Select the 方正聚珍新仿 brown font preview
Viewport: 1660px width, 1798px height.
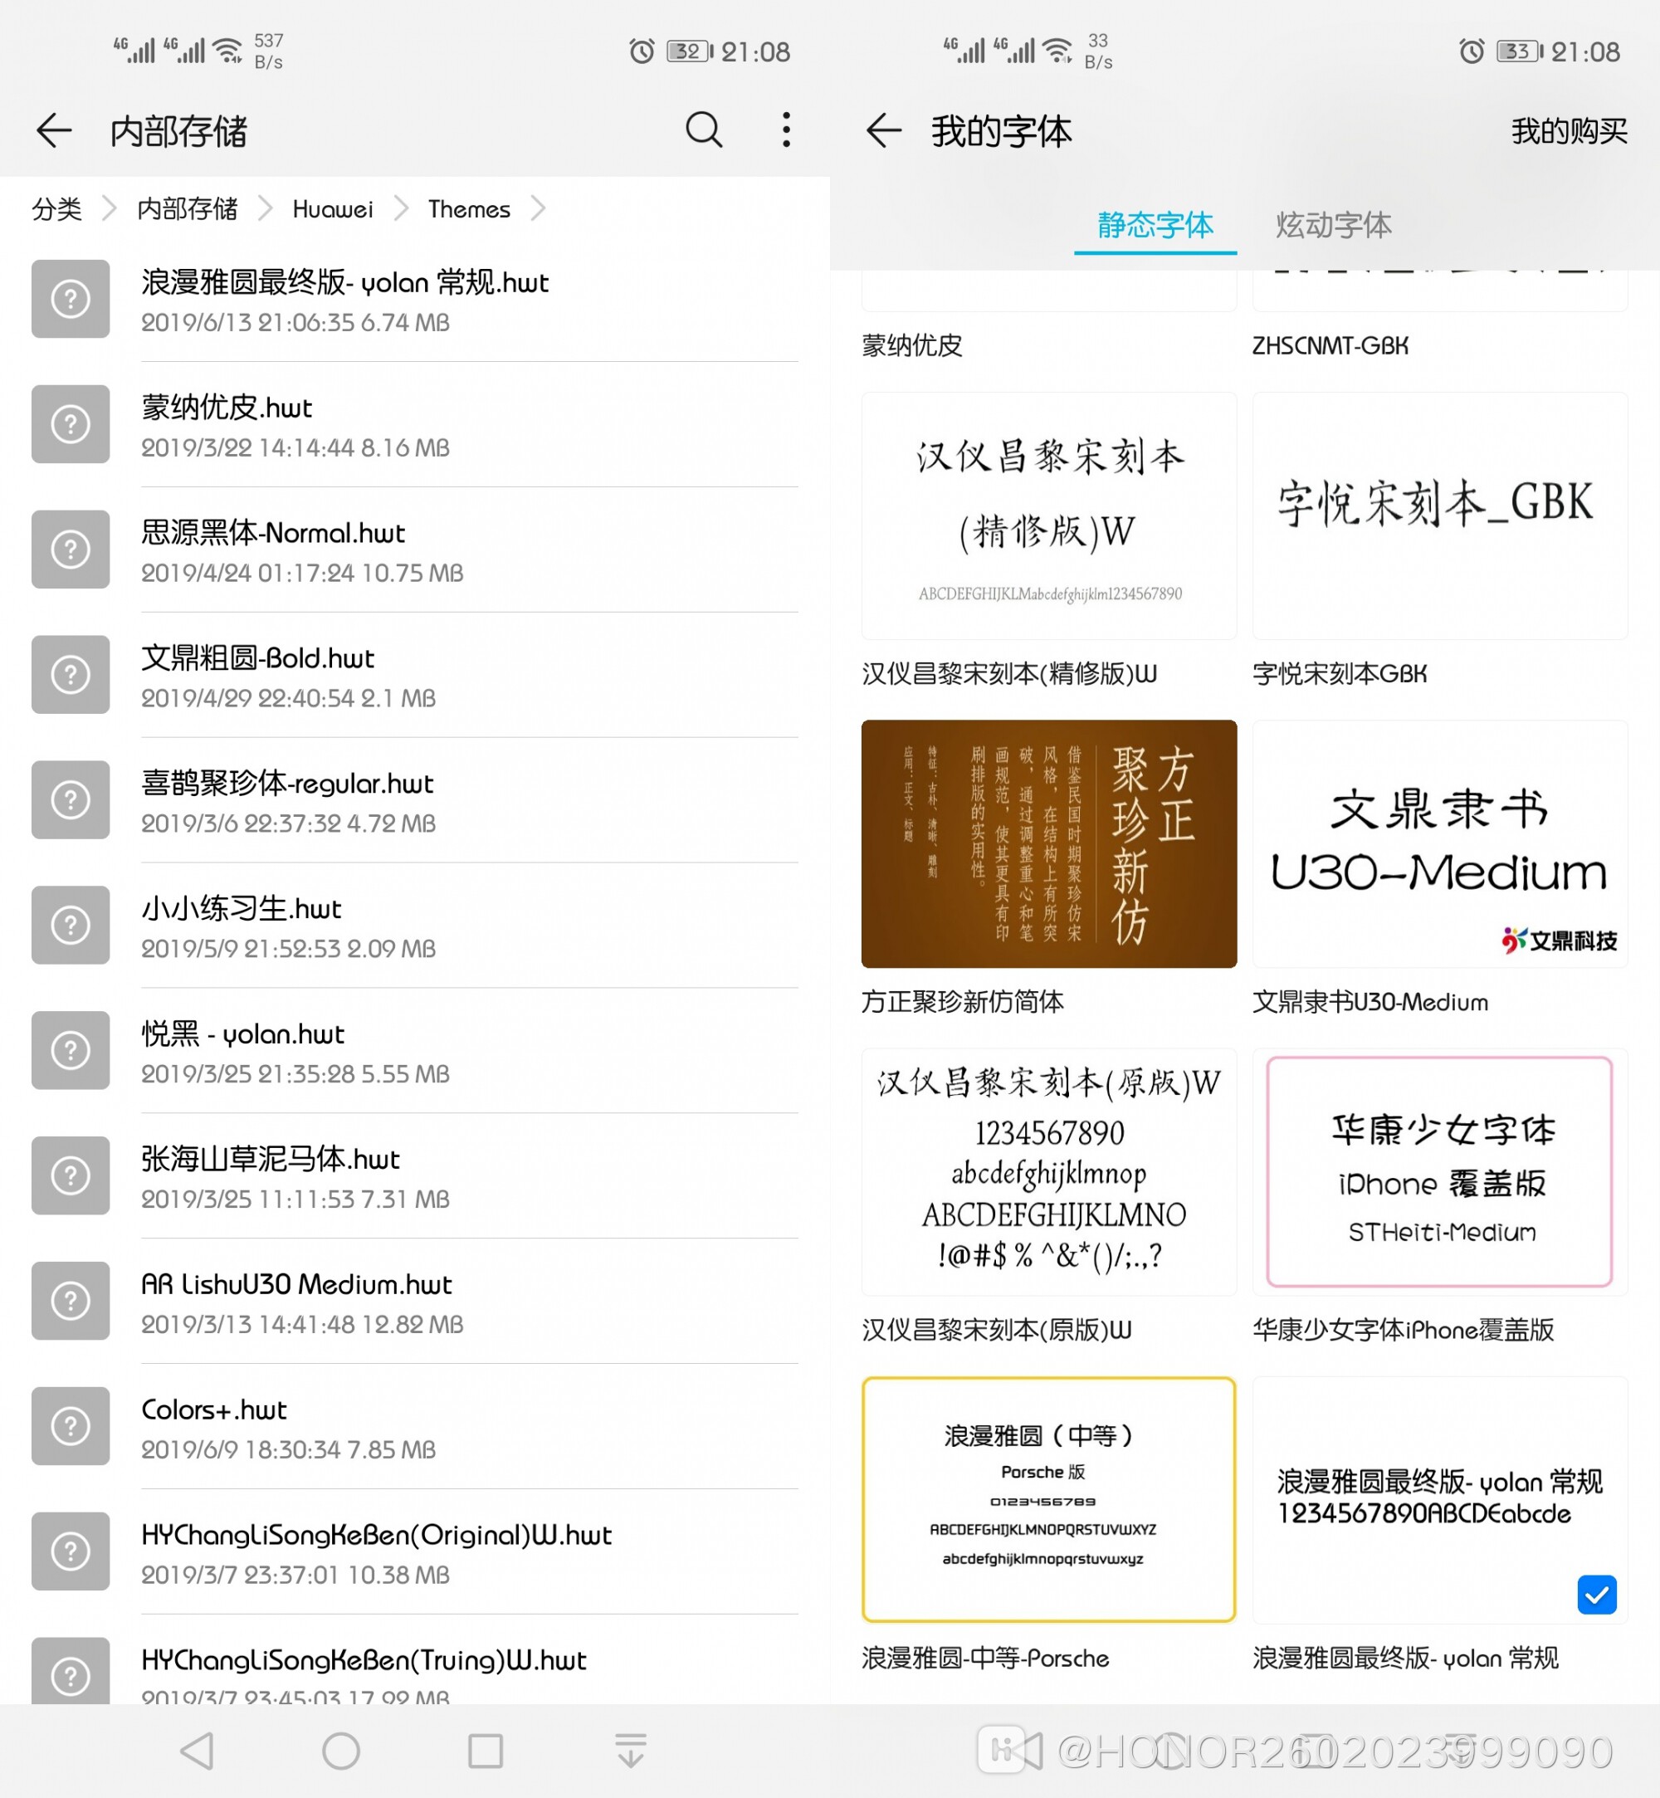(x=1048, y=843)
